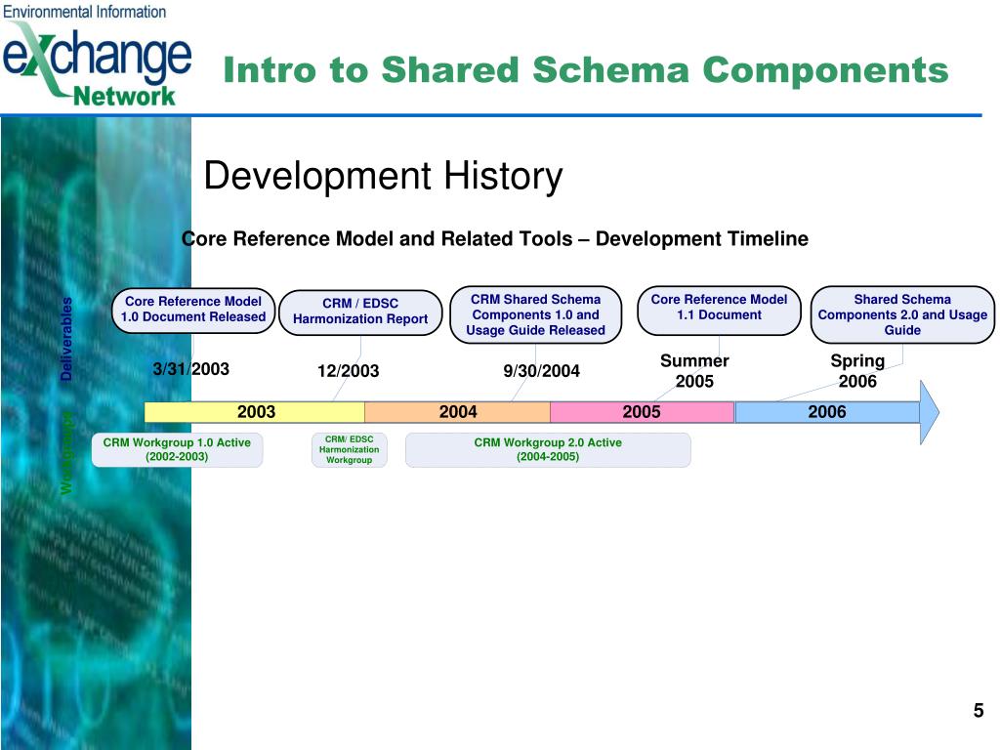1000x750 pixels.
Task: Click the Core Reference Model 1.1 Document box
Action: pyautogui.click(x=719, y=308)
